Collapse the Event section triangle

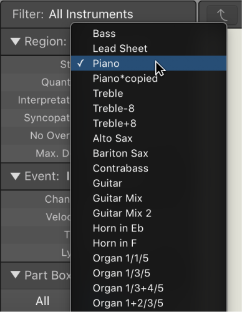click(16, 176)
